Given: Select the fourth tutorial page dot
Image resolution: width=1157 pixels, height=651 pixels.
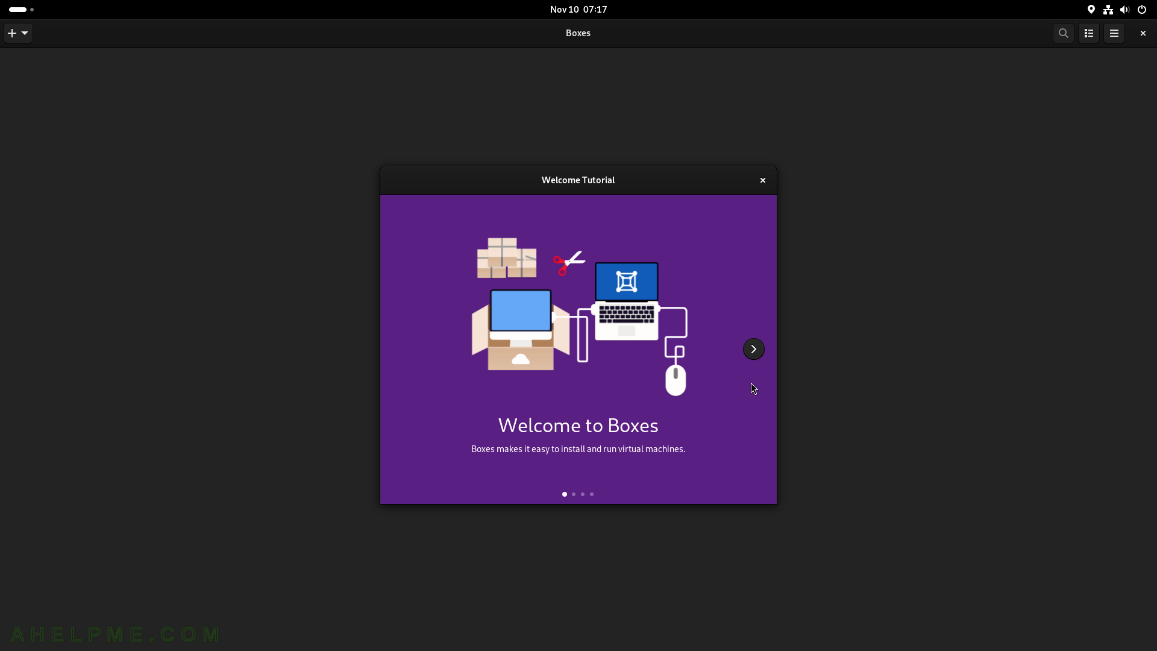Looking at the screenshot, I should point(592,494).
